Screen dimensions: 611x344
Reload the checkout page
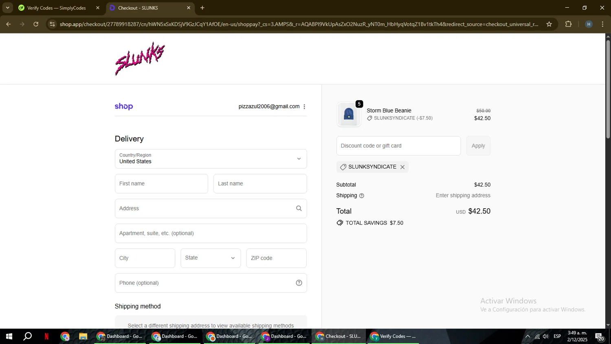(x=36, y=24)
